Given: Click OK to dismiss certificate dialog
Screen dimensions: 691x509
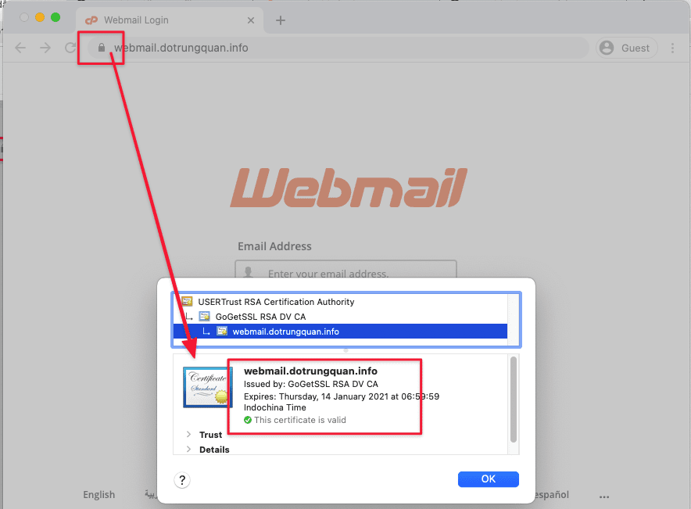Looking at the screenshot, I should (x=489, y=479).
